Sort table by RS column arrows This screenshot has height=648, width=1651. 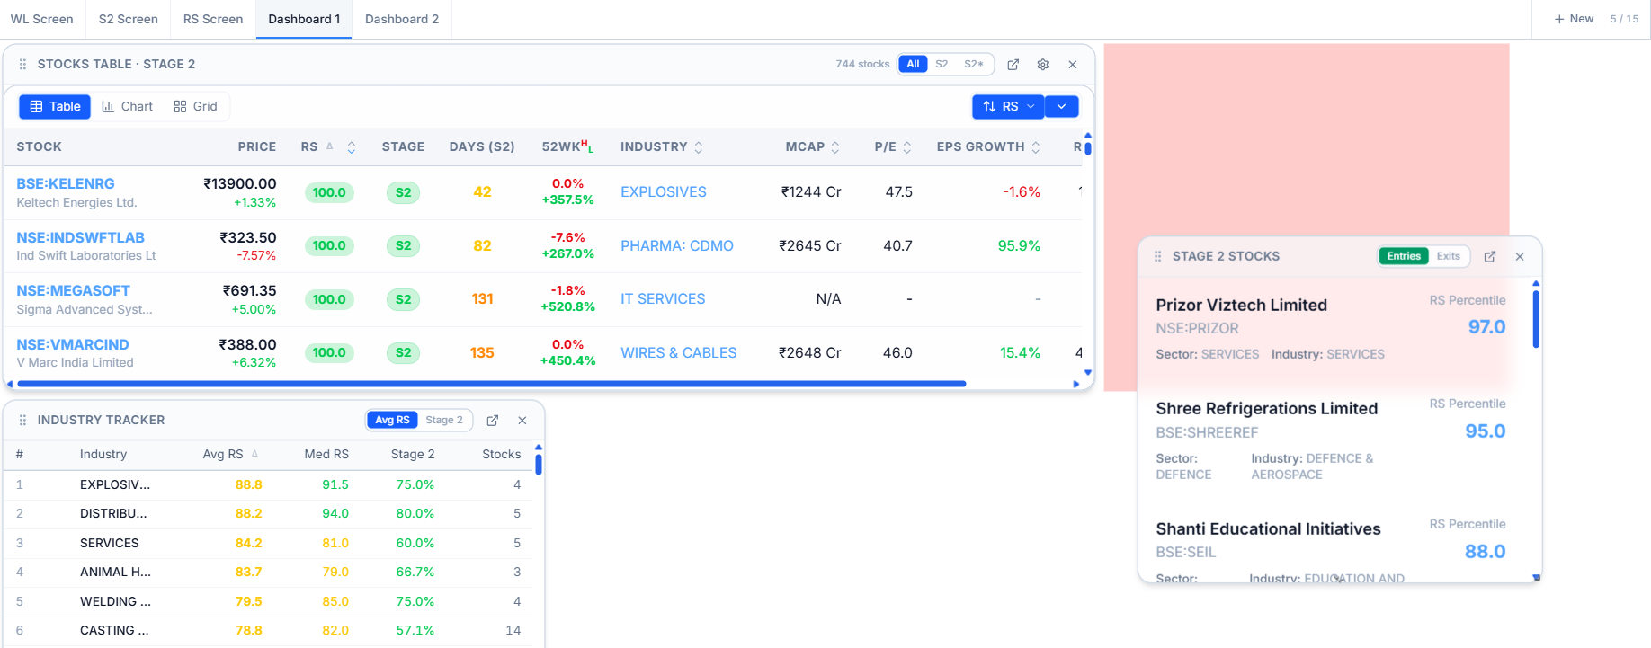pyautogui.click(x=352, y=147)
